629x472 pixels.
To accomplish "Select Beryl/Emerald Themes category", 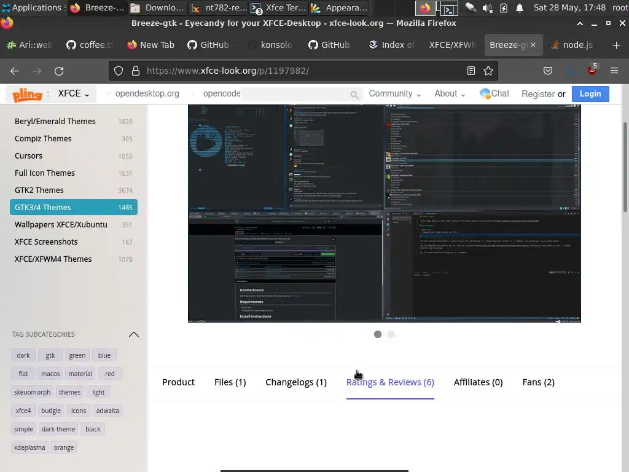I will (x=74, y=121).
